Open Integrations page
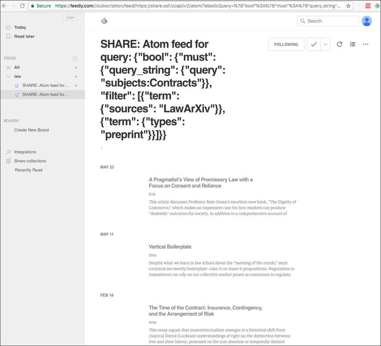381x346 pixels. pyautogui.click(x=25, y=152)
